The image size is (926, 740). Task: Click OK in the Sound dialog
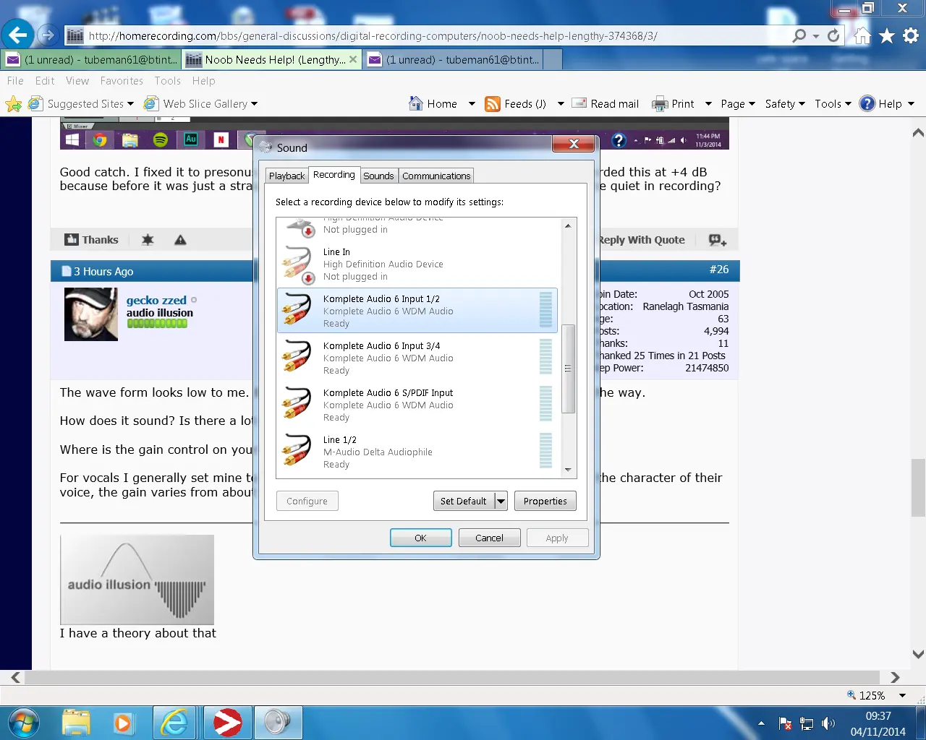tap(420, 538)
